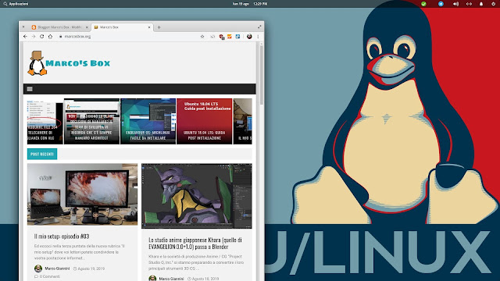Open the browser profile avatar
The width and height of the screenshot is (500, 281).
click(249, 37)
